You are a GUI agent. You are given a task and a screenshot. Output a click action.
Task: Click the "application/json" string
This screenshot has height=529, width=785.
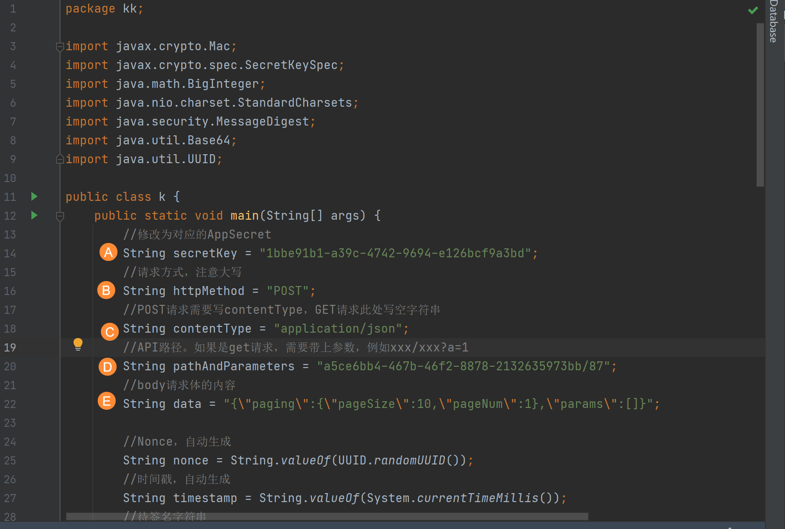(x=338, y=329)
